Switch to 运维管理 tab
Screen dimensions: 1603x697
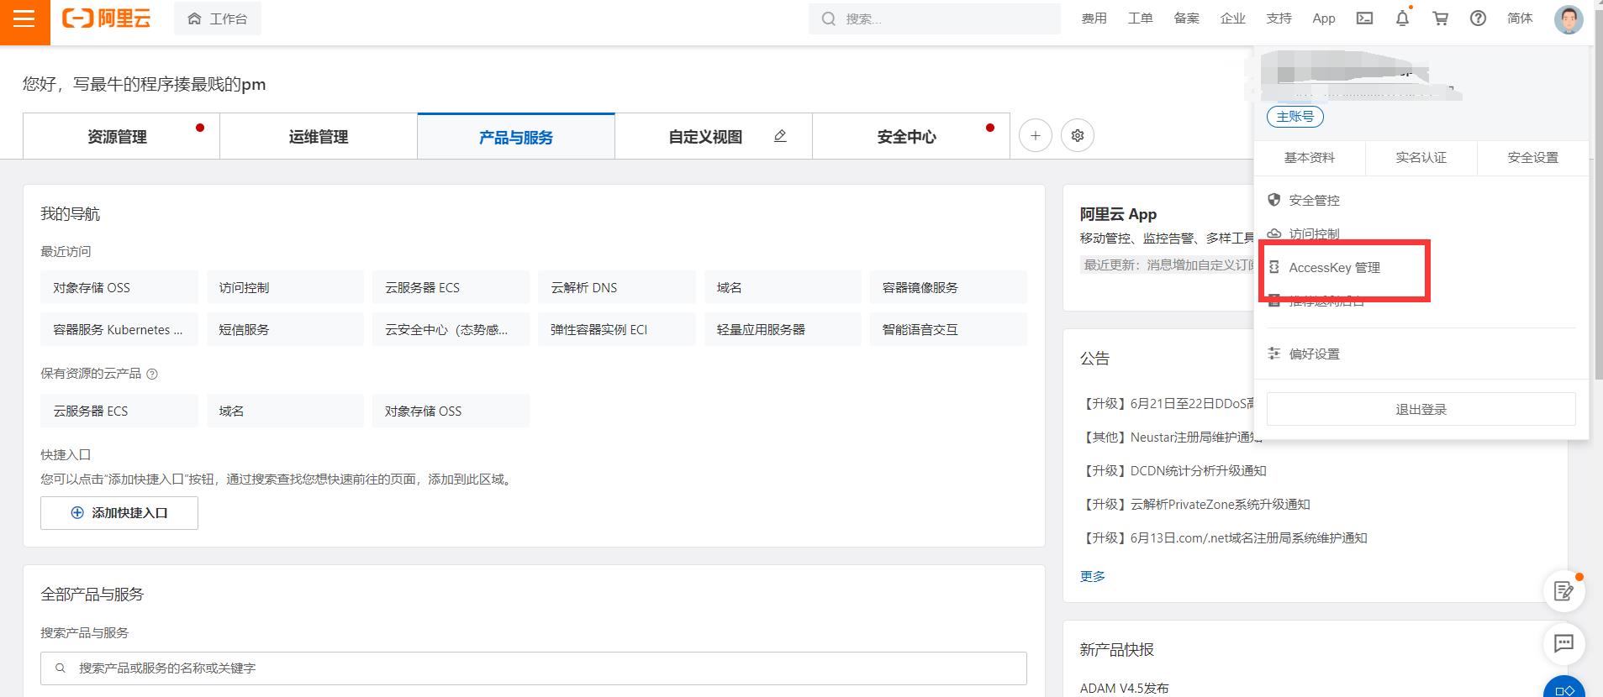pos(319,136)
